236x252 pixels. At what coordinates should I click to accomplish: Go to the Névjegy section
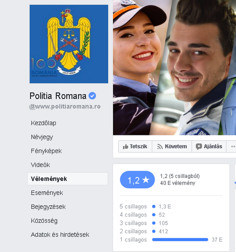(x=42, y=137)
